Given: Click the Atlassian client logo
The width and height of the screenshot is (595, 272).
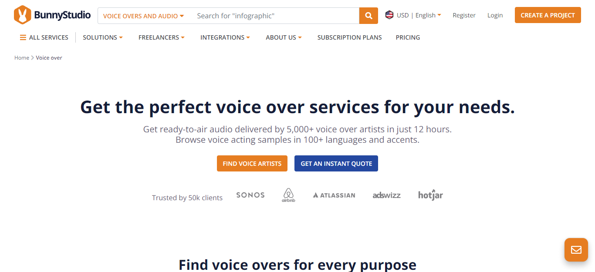Looking at the screenshot, I should coord(334,195).
